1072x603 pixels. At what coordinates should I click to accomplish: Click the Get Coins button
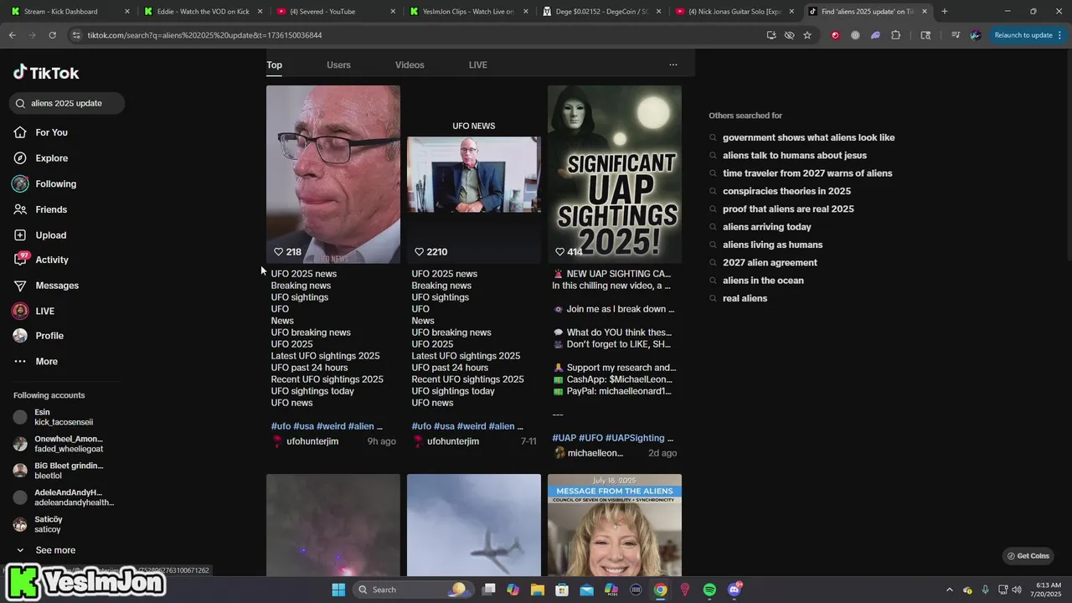click(1028, 556)
